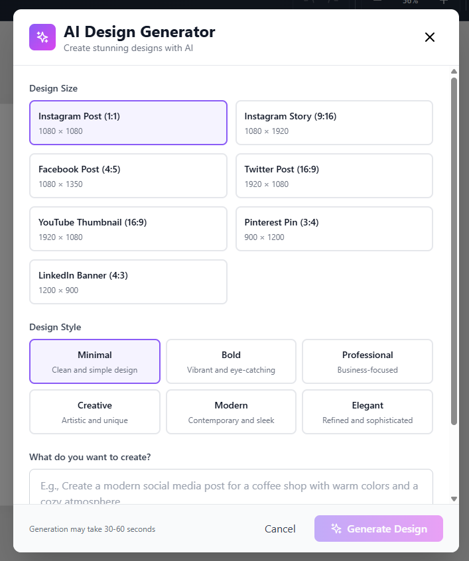Screen dimensions: 469x561
Task: Choose the Professional design style
Action: coord(368,361)
